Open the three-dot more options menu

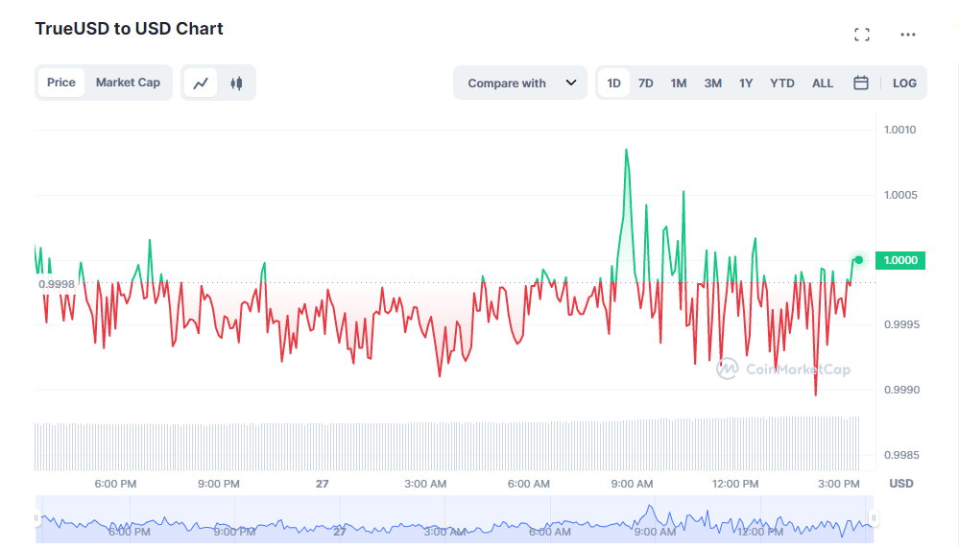click(x=908, y=35)
